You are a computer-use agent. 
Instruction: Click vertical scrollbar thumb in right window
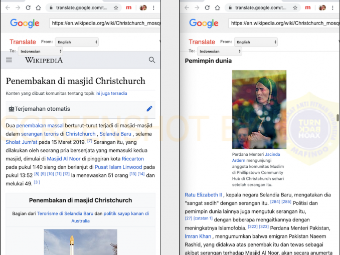click(337, 118)
